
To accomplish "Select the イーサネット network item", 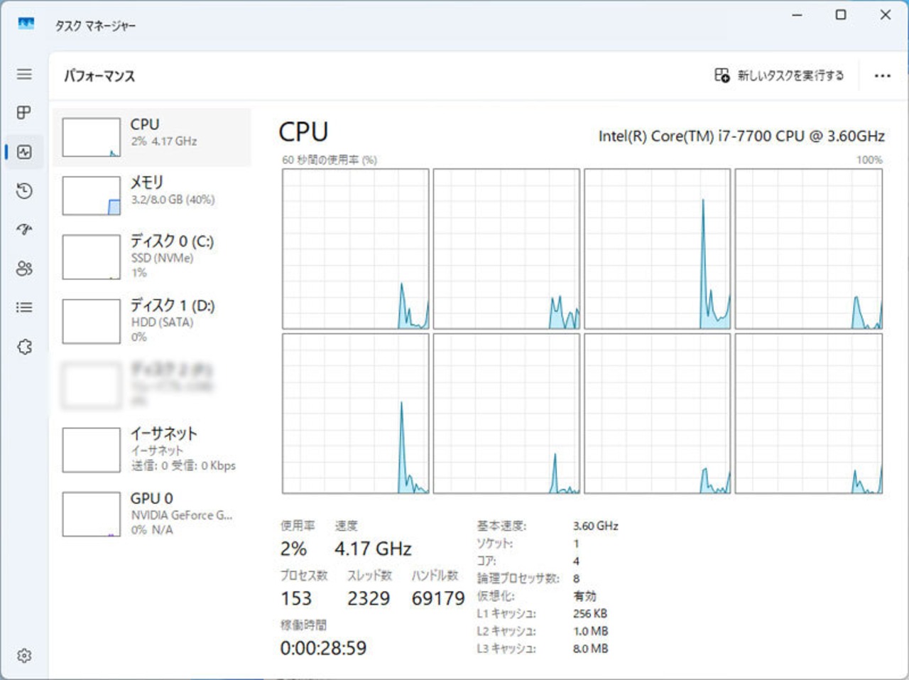I will coord(152,449).
